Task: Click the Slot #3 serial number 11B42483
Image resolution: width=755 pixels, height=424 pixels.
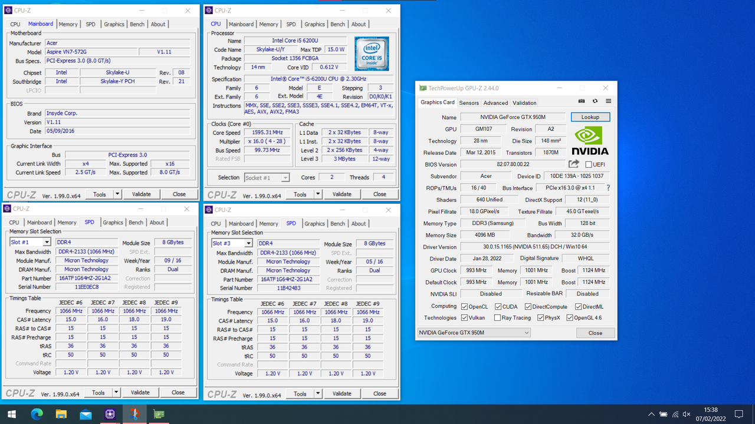Action: [289, 288]
